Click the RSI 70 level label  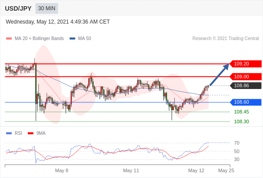(237, 143)
